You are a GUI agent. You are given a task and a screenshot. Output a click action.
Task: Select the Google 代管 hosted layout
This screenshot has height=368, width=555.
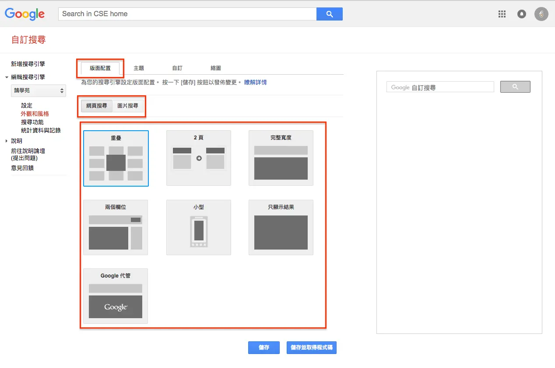click(116, 296)
